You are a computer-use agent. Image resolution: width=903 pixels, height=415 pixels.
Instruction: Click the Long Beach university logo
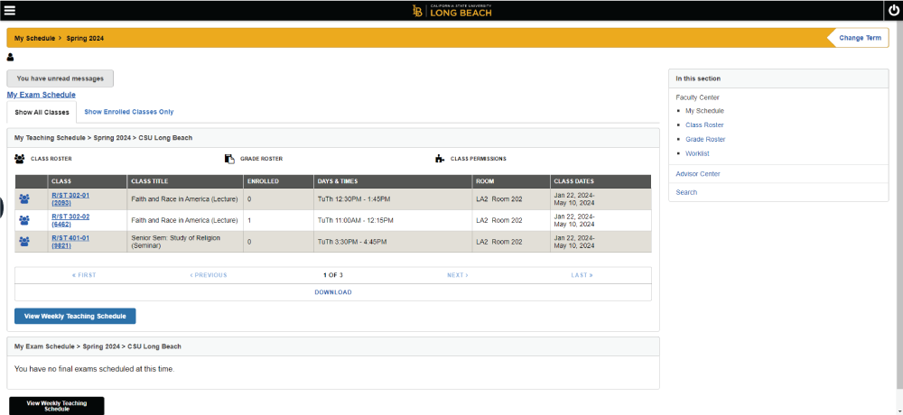pos(451,10)
